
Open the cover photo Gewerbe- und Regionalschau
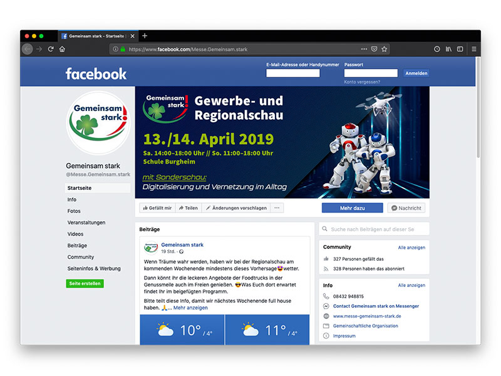coord(282,143)
